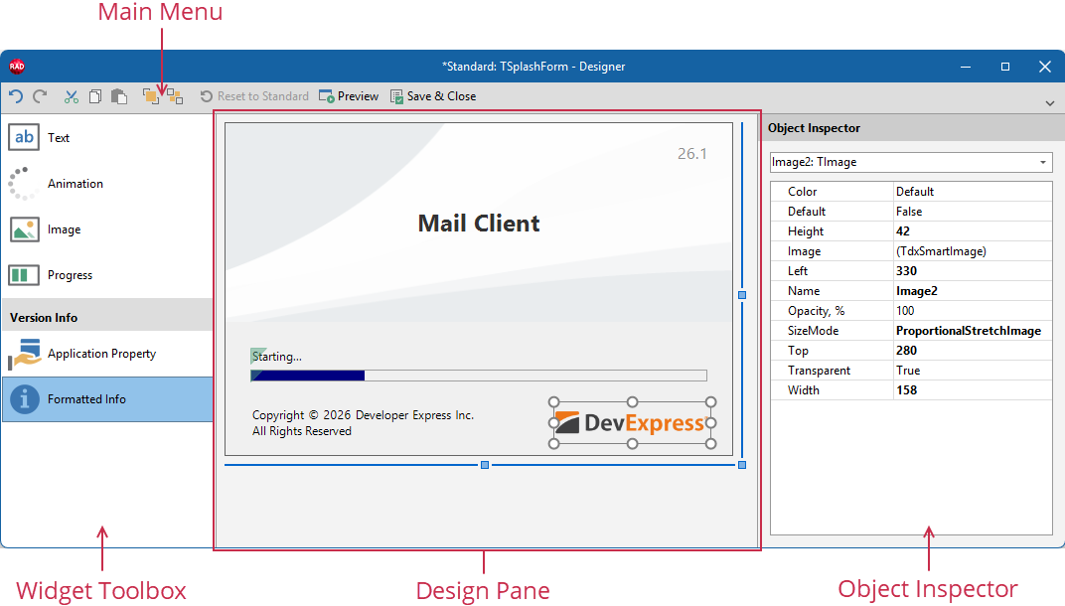Click the Redo arrow icon
This screenshot has height=606, width=1065.
40,96
